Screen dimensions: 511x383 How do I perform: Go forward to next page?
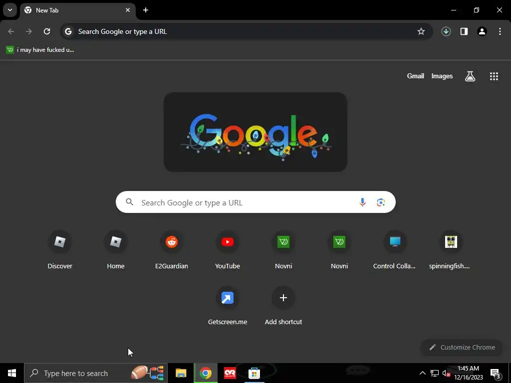29,31
